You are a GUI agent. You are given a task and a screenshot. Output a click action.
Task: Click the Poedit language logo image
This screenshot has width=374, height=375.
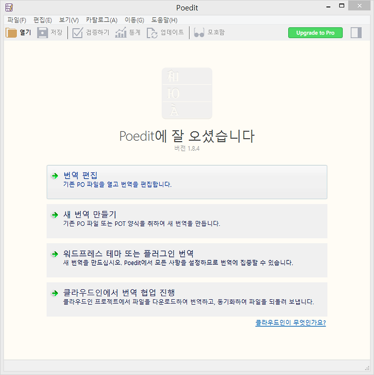point(187,94)
